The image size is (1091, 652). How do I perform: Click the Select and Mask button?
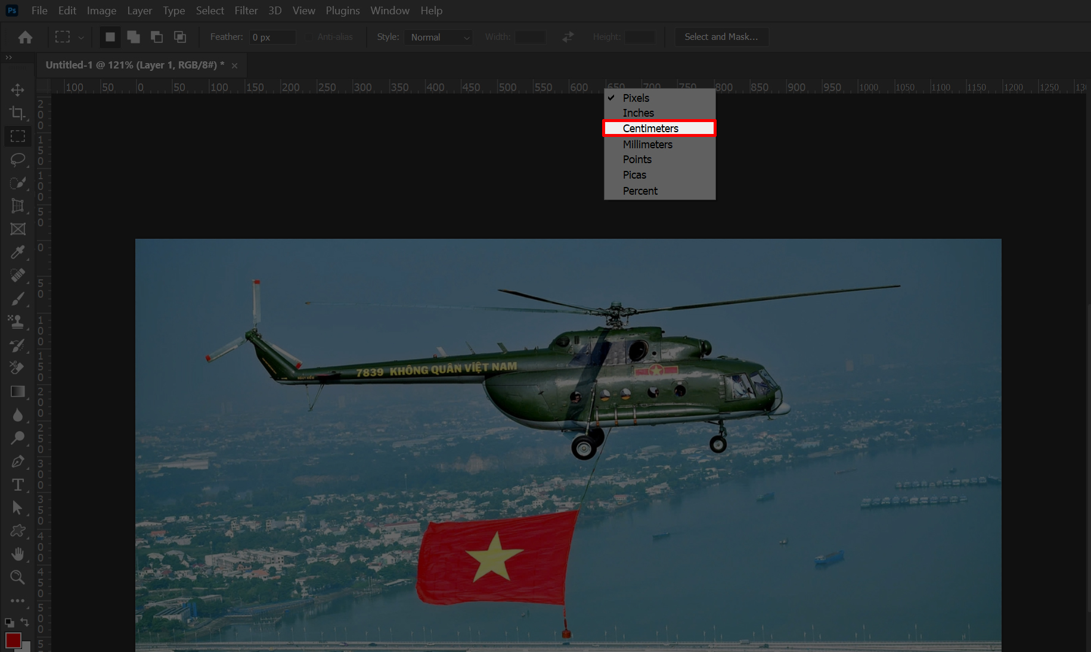tap(721, 37)
